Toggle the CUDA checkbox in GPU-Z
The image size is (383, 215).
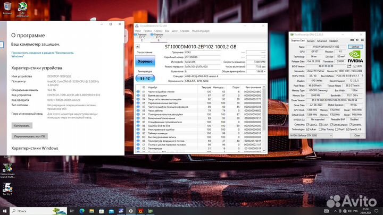pos(320,125)
